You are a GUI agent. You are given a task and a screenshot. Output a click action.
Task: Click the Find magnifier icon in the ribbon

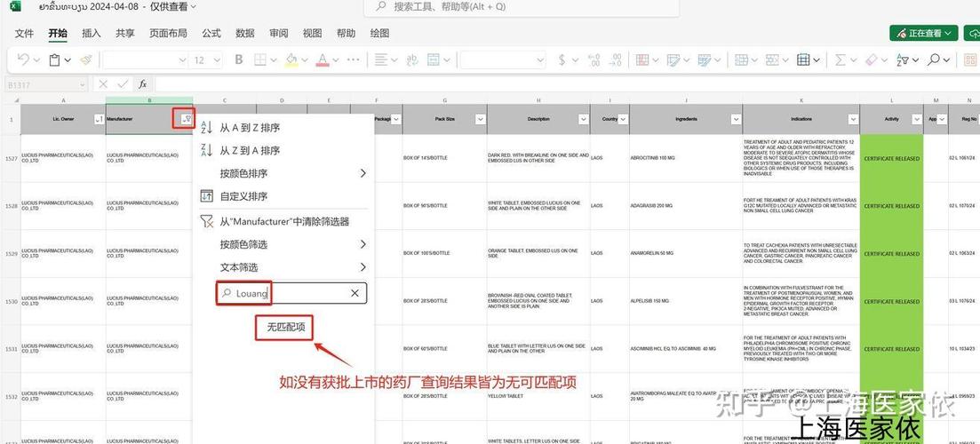[x=934, y=59]
